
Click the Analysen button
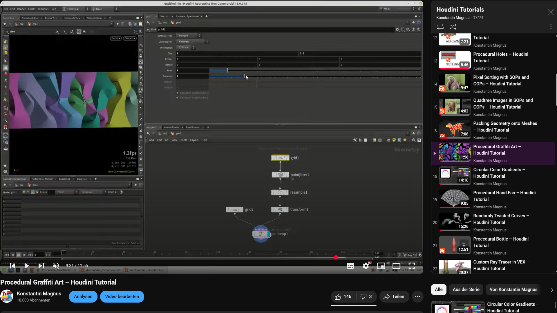[x=83, y=296]
